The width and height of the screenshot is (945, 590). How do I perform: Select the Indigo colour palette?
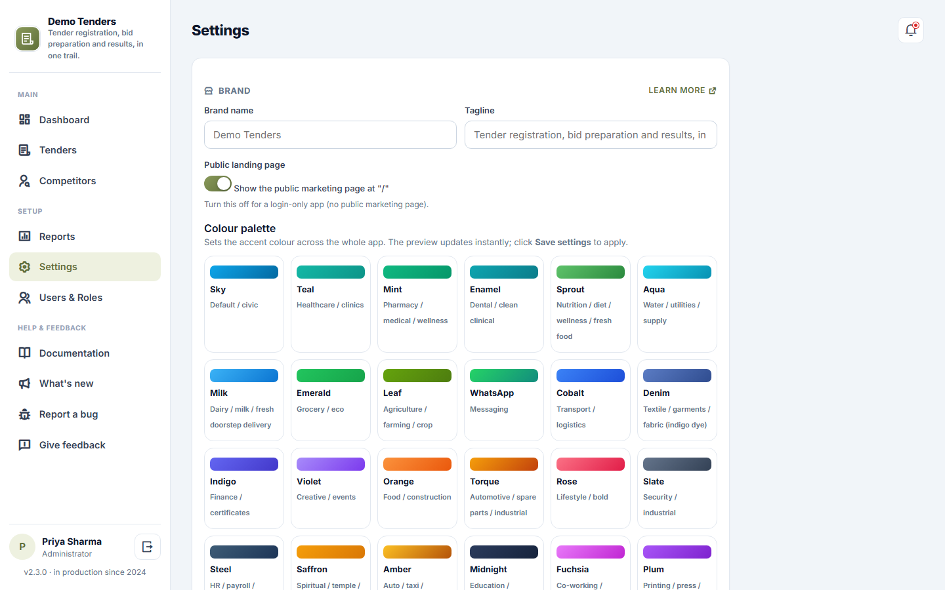click(244, 488)
